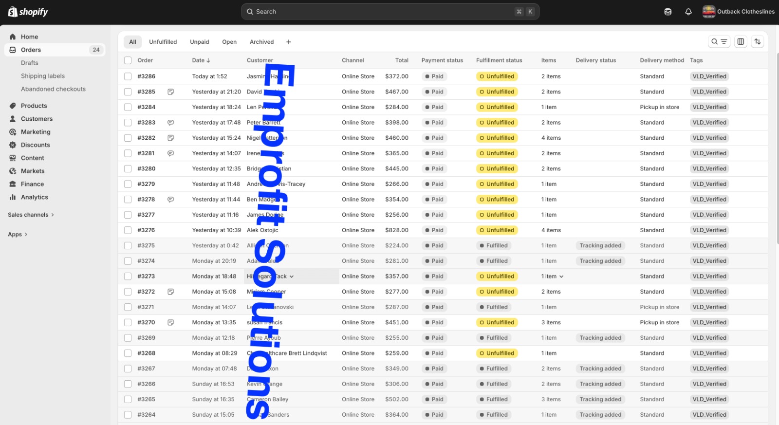Viewport: 779px width, 425px height.
Task: Add a new view with plus icon
Action: coord(288,42)
